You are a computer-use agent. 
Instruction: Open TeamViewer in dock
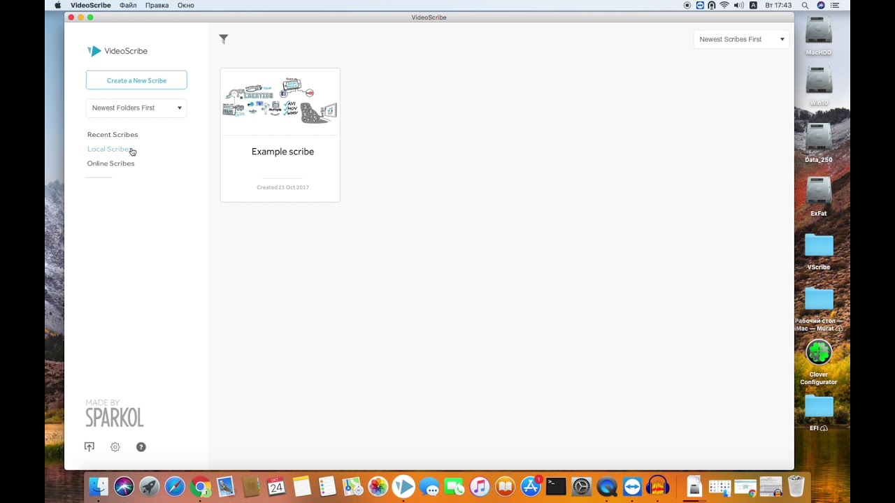pos(632,486)
